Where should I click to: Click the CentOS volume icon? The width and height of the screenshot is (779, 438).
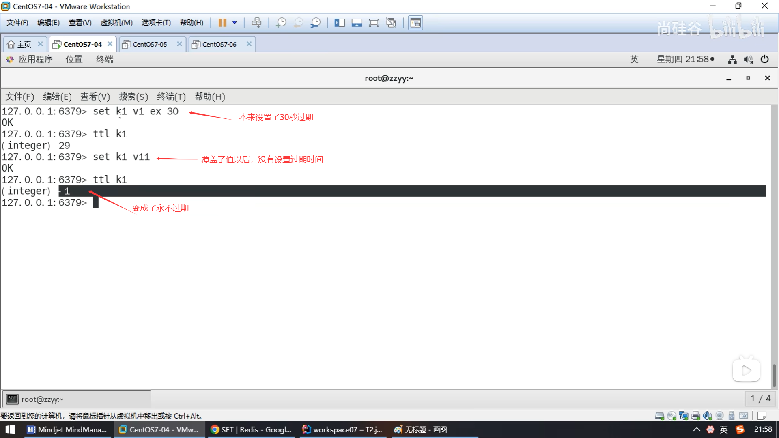(x=748, y=59)
